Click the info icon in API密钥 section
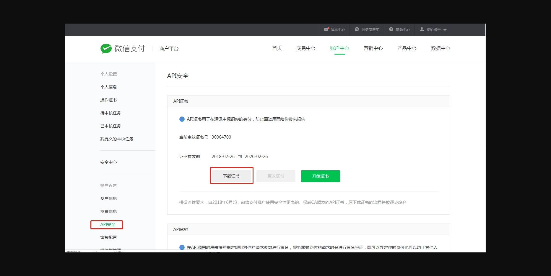The height and width of the screenshot is (276, 551). point(182,247)
